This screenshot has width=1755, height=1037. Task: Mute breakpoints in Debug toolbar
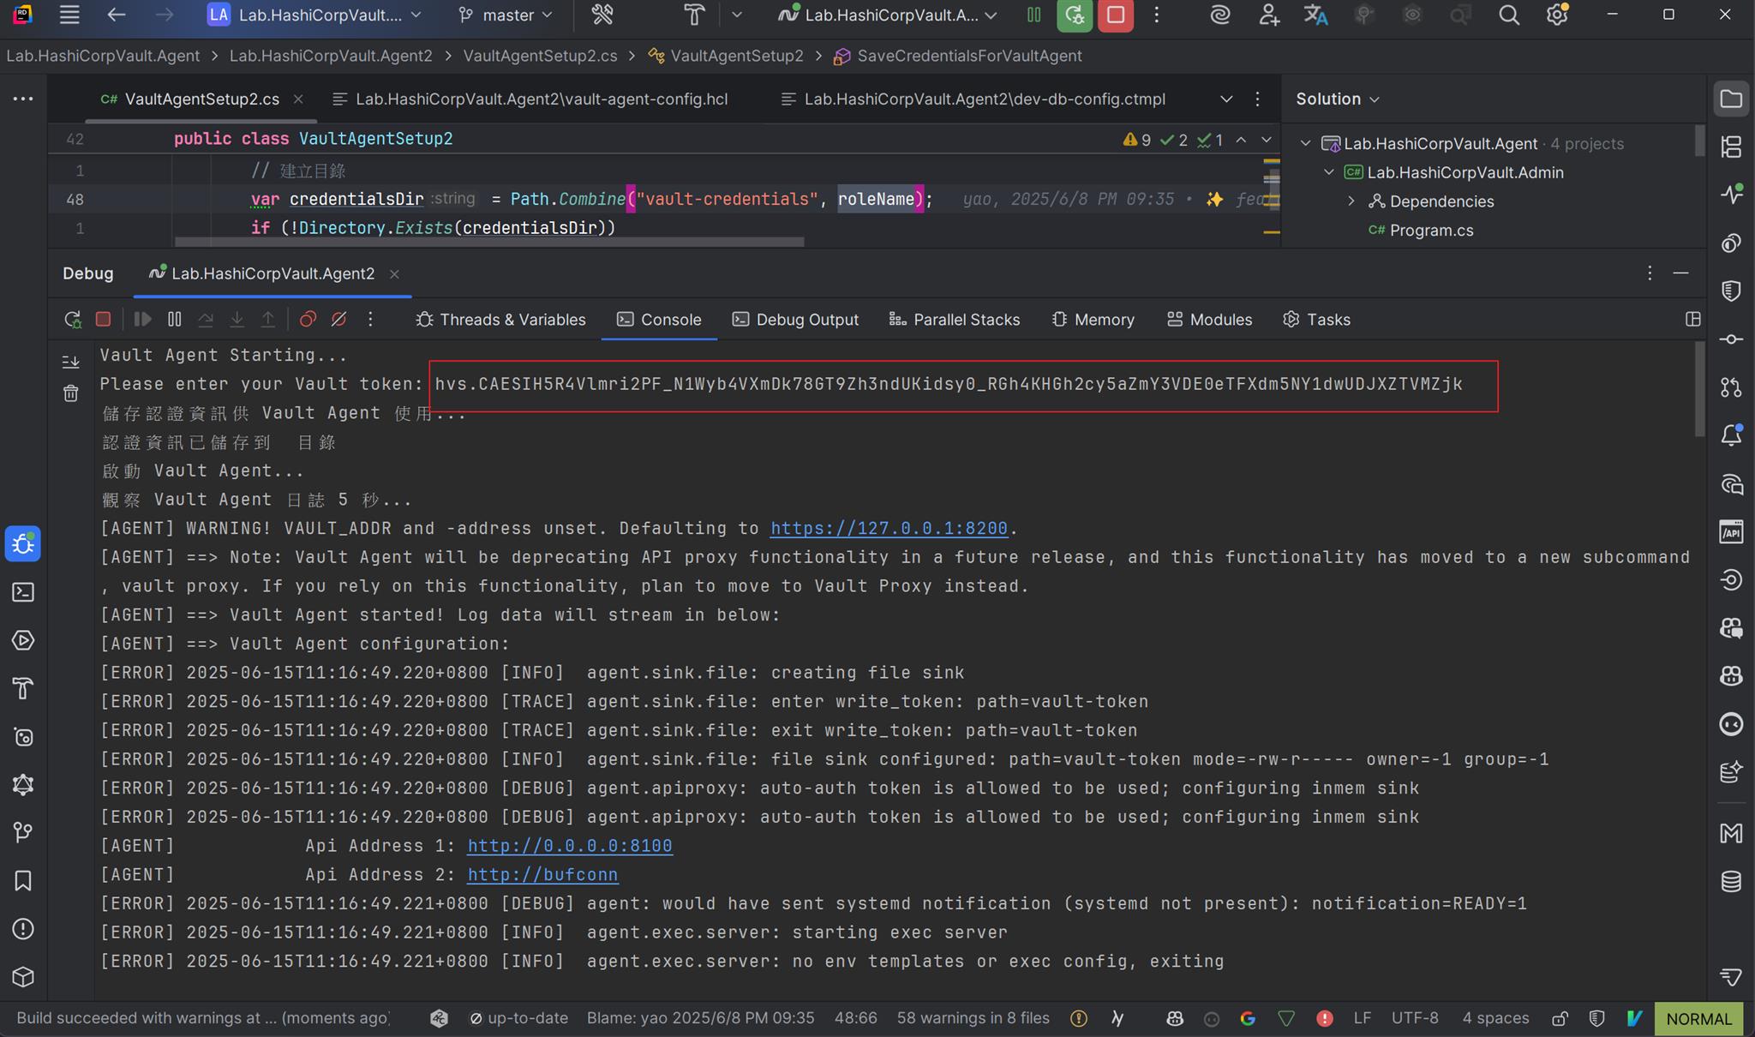coord(339,319)
